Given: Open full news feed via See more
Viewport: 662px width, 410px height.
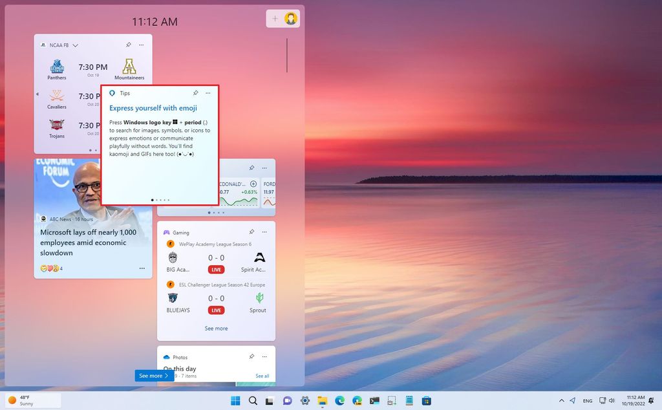Looking at the screenshot, I should click(153, 376).
